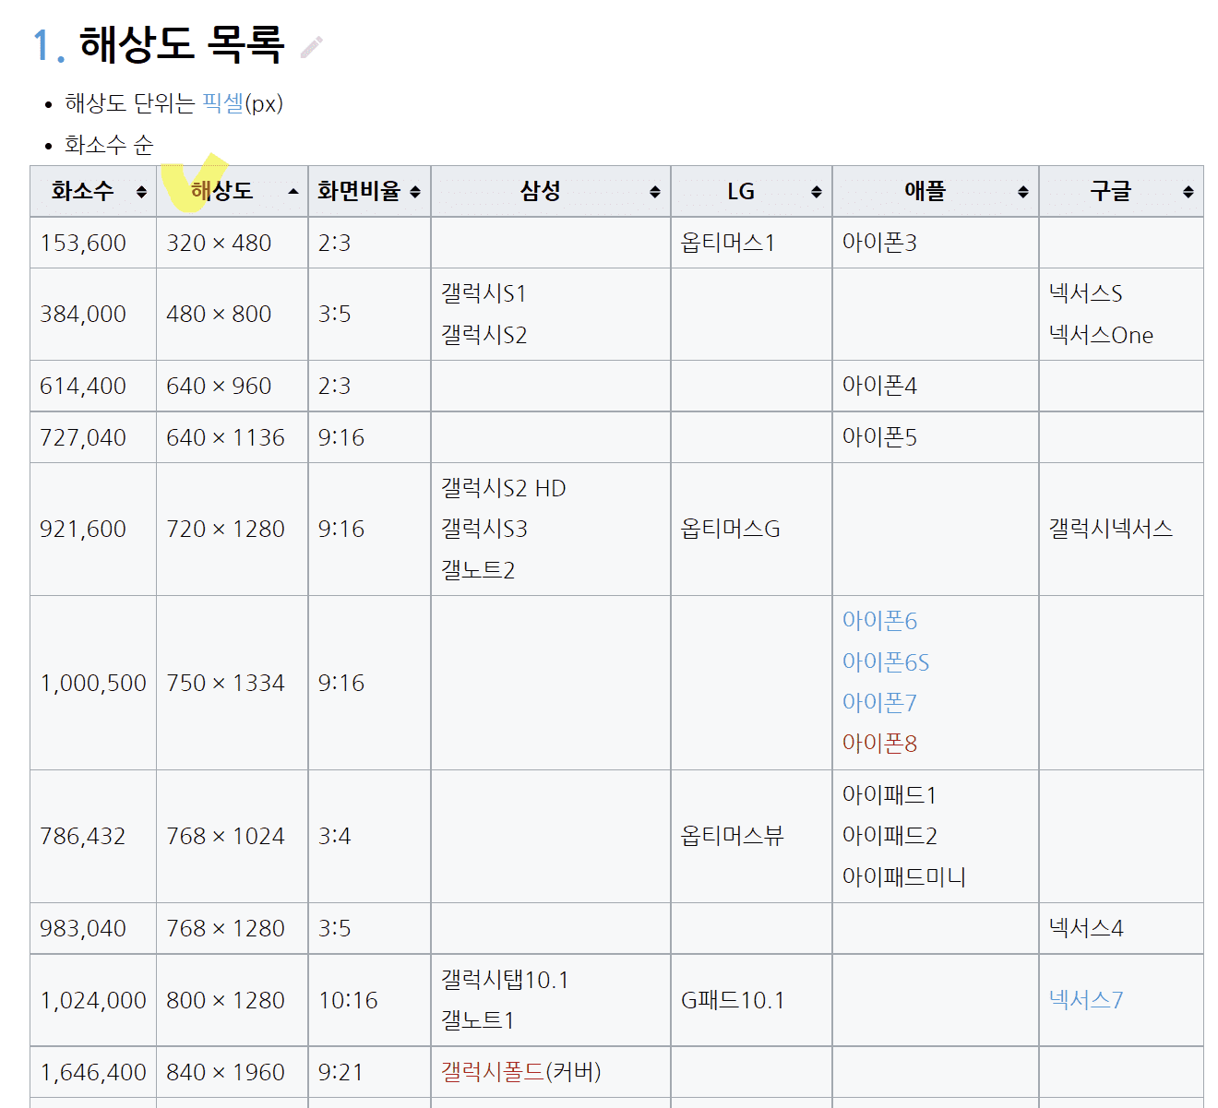The height and width of the screenshot is (1108, 1218).
Task: Click 옵티머스1 in the LG column
Action: coord(728,243)
